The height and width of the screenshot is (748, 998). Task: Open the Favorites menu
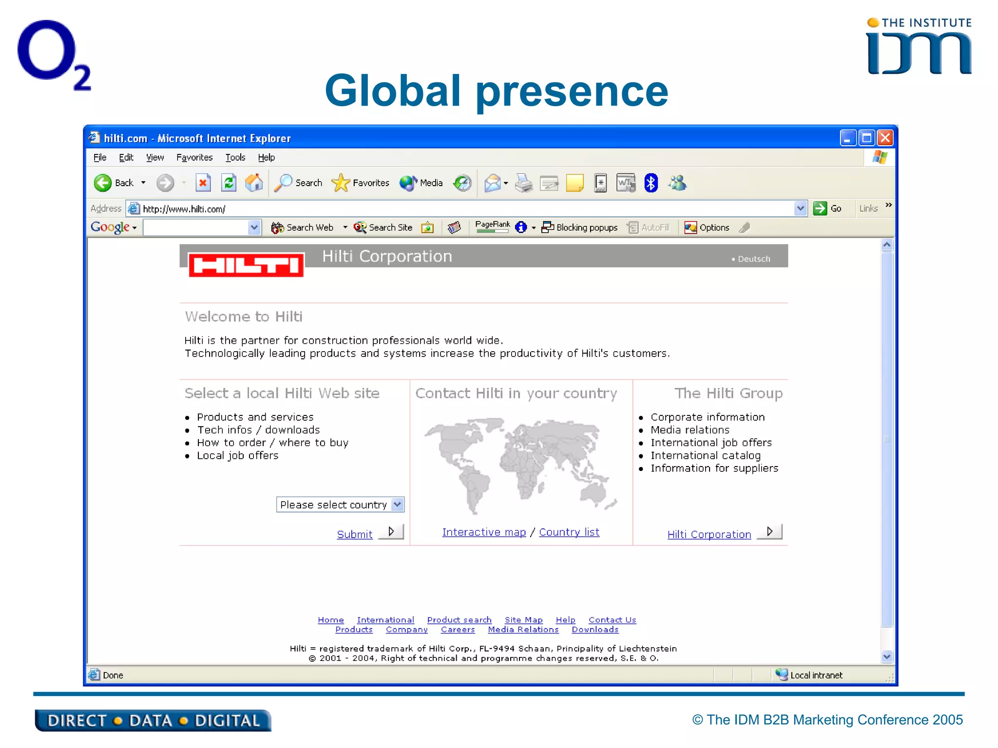194,157
